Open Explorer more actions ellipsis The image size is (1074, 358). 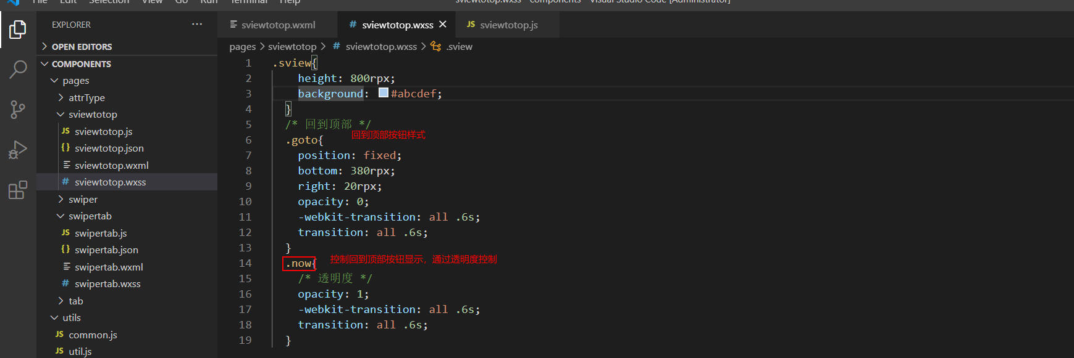[x=197, y=25]
